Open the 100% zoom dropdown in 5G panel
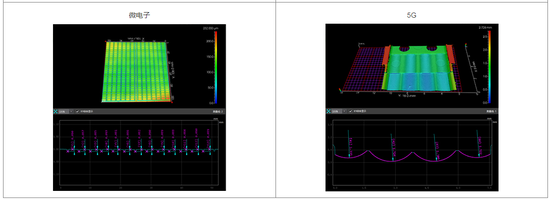 (345, 111)
